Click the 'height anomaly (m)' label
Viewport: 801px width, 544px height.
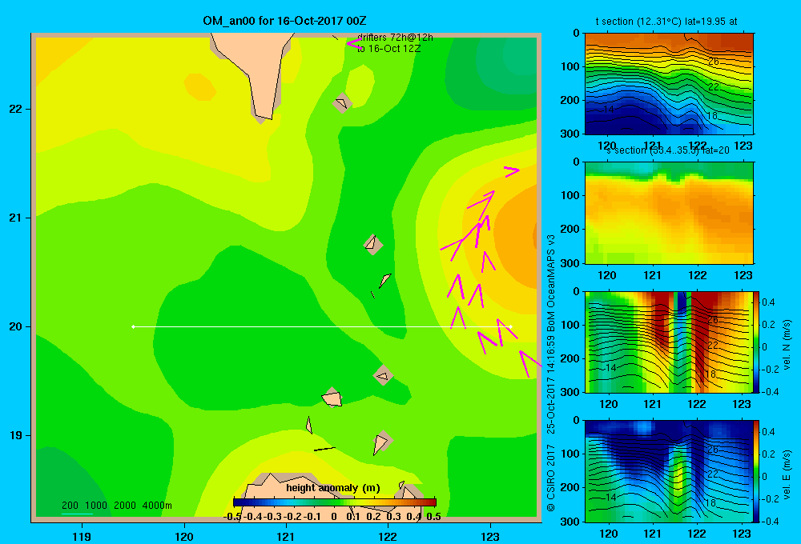(333, 488)
